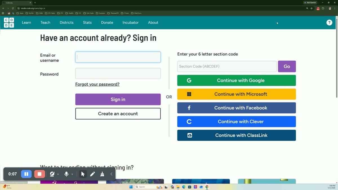Click Create an account button
This screenshot has height=190, width=338.
[118, 114]
